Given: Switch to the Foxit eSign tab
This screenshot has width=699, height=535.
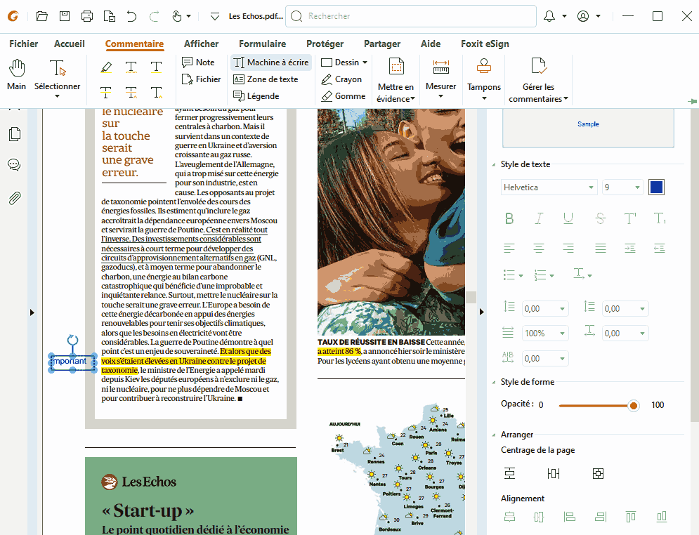Looking at the screenshot, I should point(485,44).
